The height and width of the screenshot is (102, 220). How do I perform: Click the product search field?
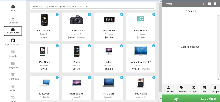[93, 6]
